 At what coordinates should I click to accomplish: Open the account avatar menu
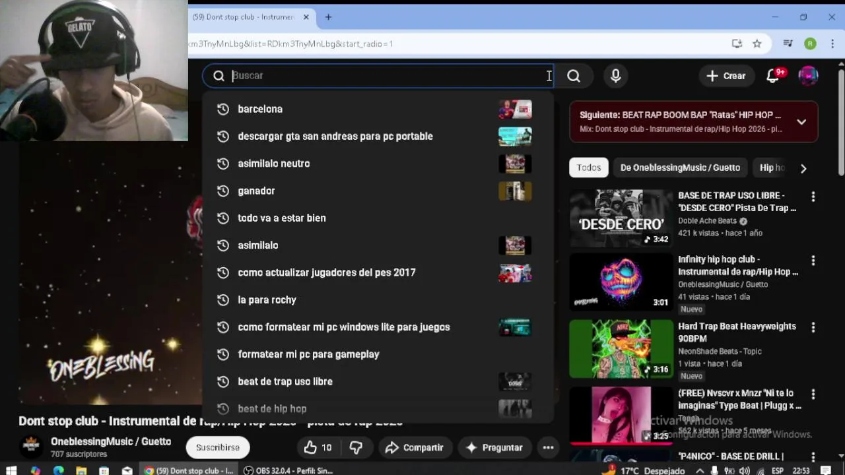[x=808, y=76]
